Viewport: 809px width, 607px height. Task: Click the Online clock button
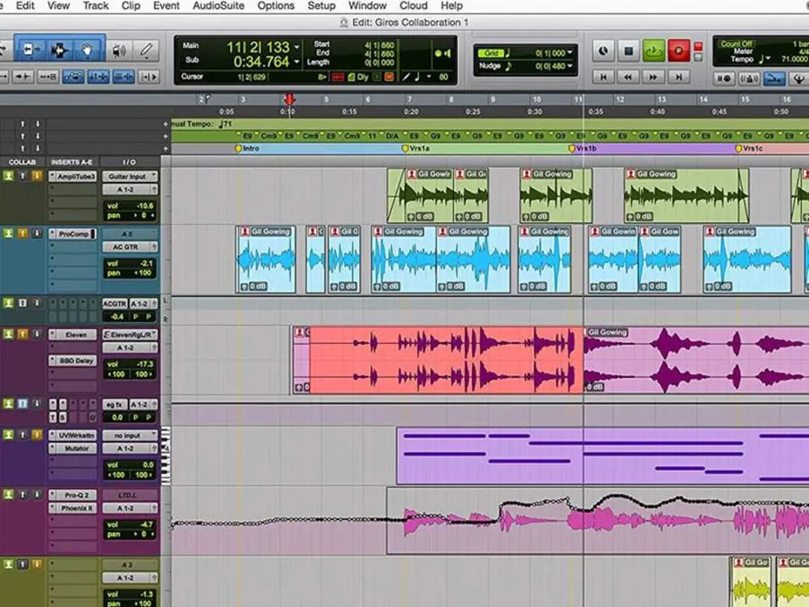point(603,51)
